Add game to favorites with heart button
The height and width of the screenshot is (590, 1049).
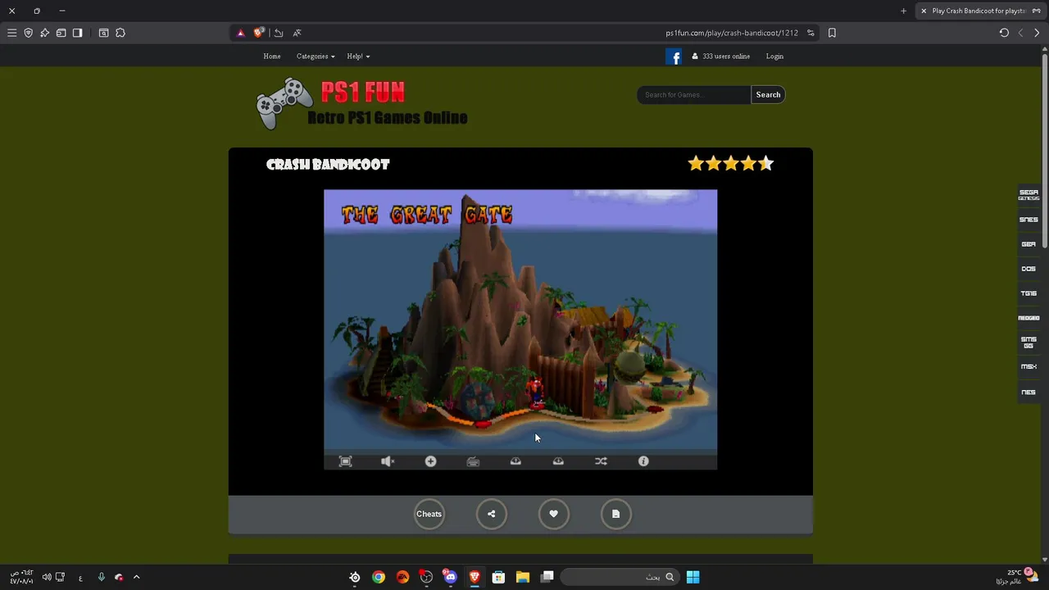(x=553, y=514)
